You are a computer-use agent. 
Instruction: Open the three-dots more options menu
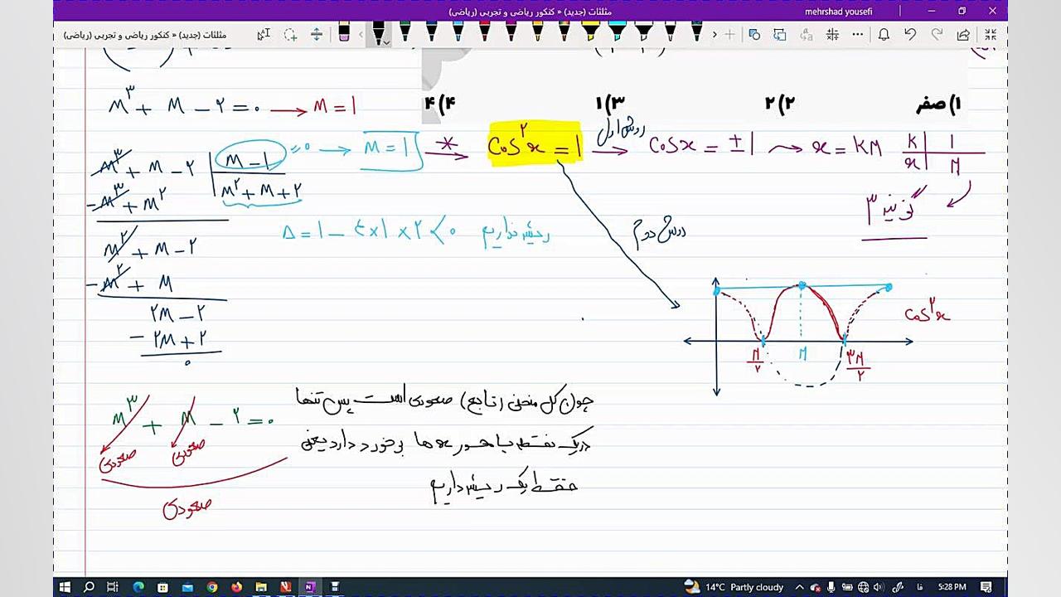[x=858, y=35]
